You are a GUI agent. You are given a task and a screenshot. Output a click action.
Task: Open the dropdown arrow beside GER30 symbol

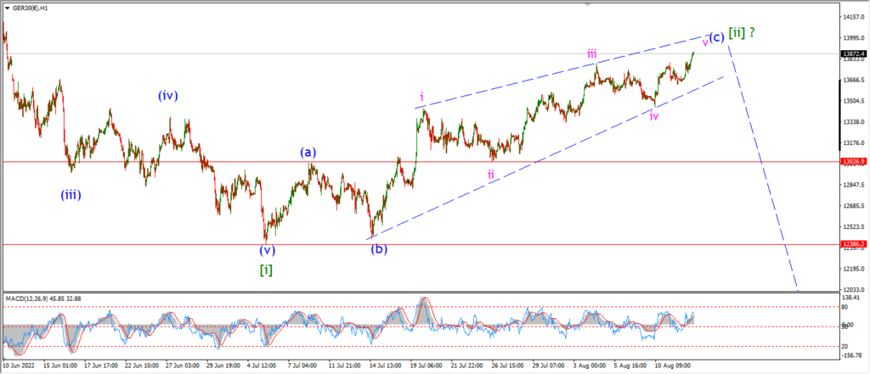click(x=7, y=8)
